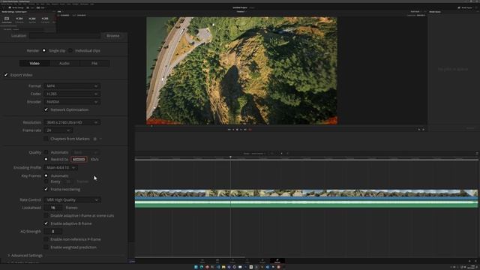Open the Resolution dropdown
This screenshot has width=480, height=270.
tap(72, 122)
